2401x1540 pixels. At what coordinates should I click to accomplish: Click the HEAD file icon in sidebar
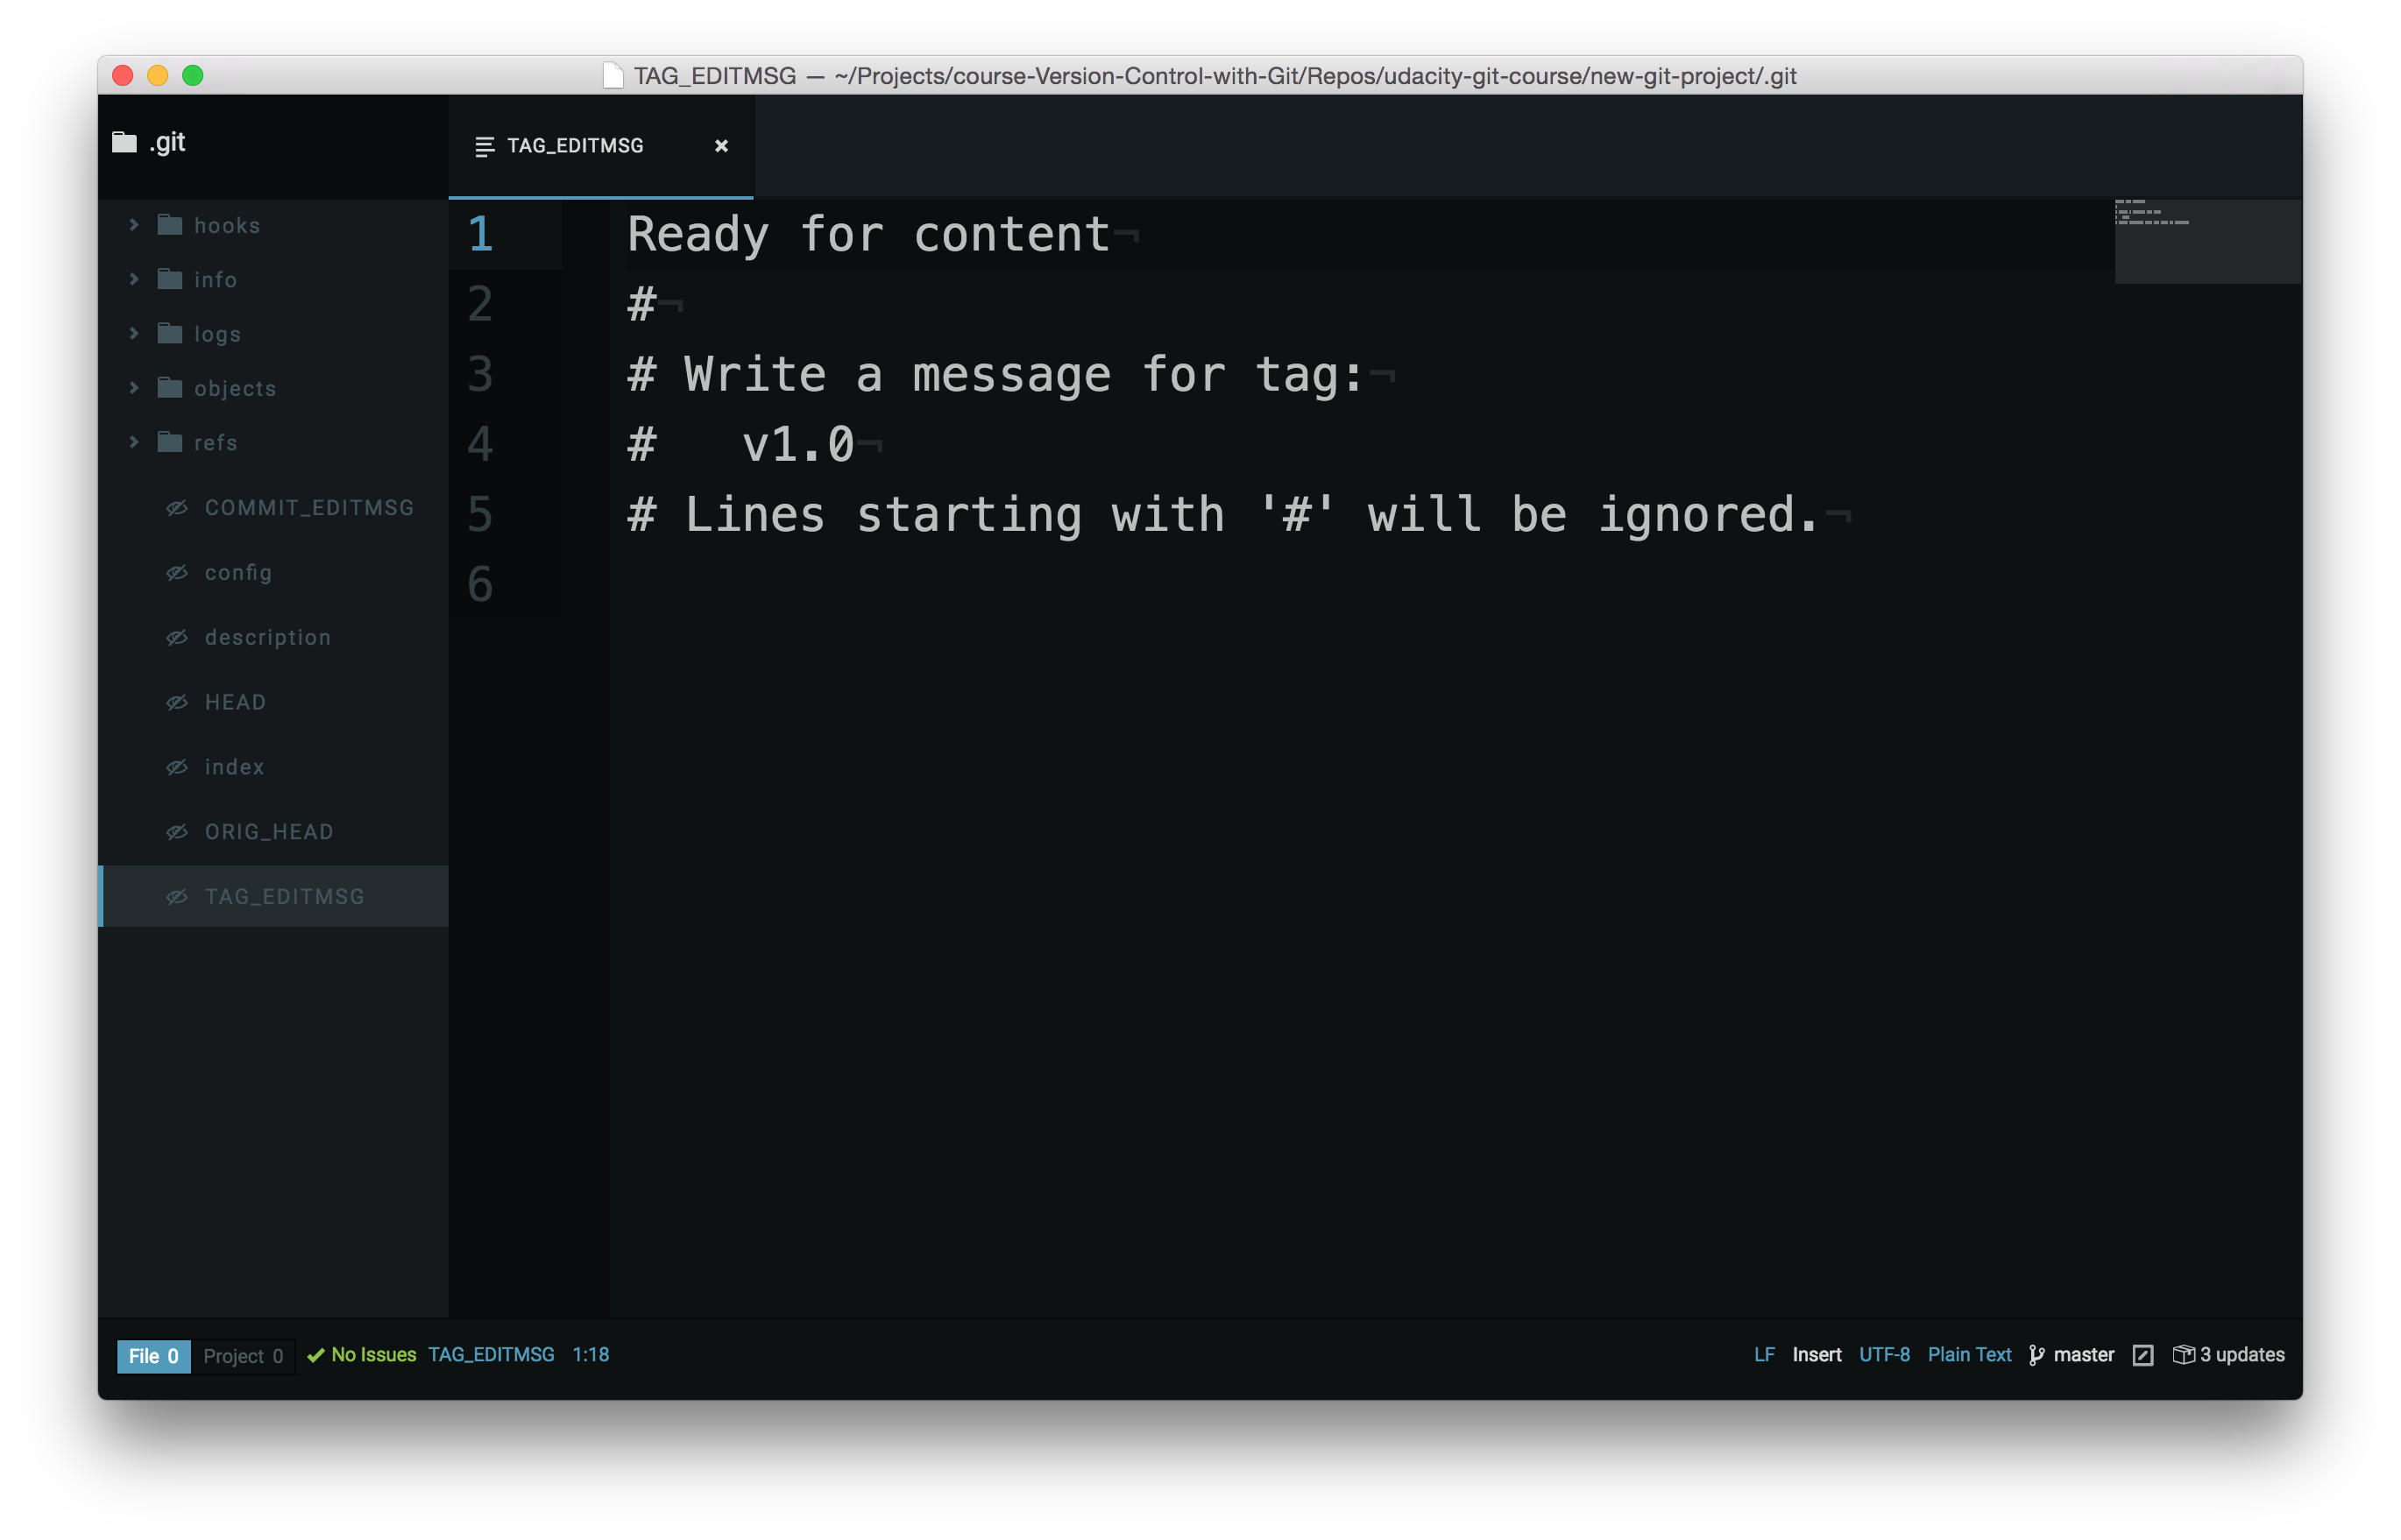pos(177,700)
